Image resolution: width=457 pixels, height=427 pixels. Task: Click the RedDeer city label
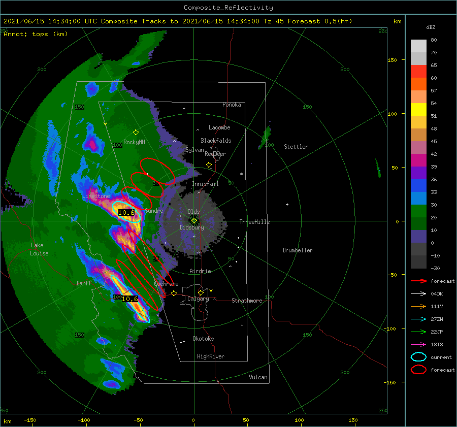[215, 154]
